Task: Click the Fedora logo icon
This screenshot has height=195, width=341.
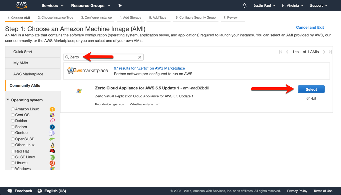Action: (x=52, y=127)
